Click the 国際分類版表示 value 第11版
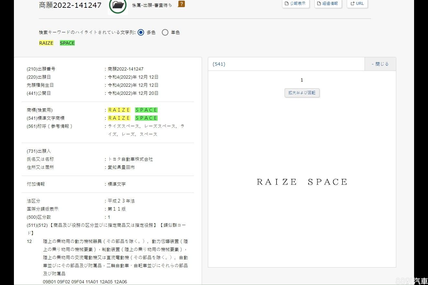This screenshot has height=285, width=428. 117,209
